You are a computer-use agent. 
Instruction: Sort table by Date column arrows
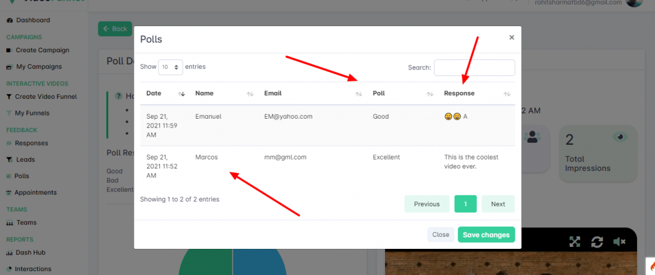coord(181,94)
